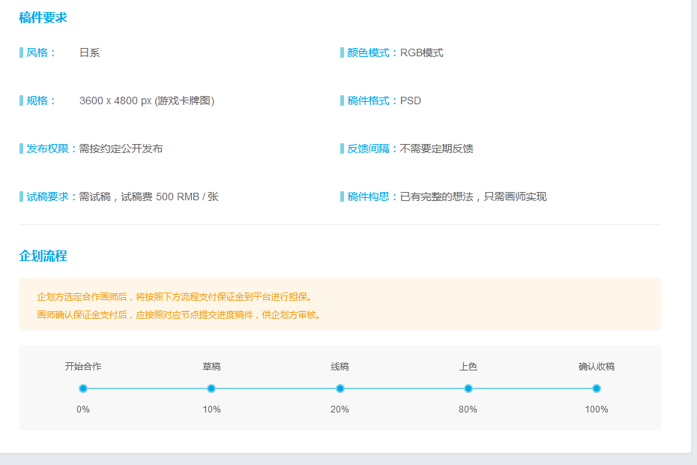
Task: Click the 100% progress value
Action: click(597, 409)
